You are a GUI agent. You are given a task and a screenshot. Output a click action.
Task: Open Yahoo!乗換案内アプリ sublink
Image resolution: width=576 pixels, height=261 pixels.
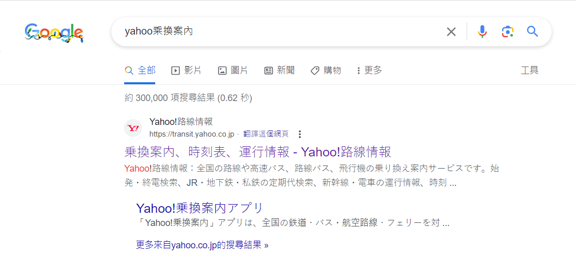[x=199, y=208]
